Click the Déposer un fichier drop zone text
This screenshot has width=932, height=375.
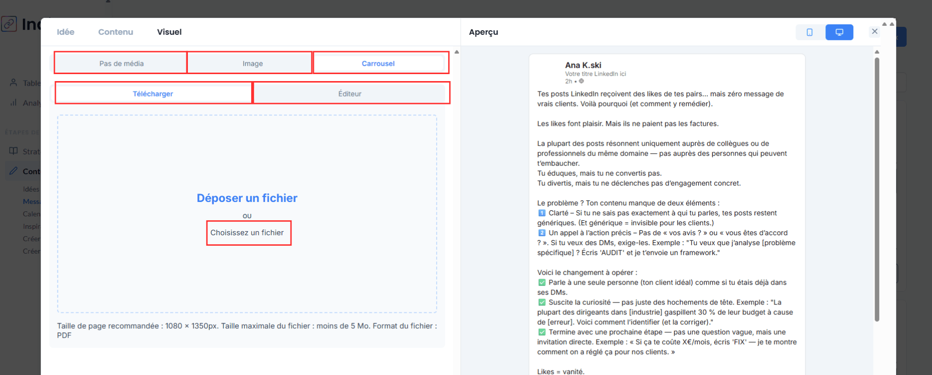[x=247, y=198]
